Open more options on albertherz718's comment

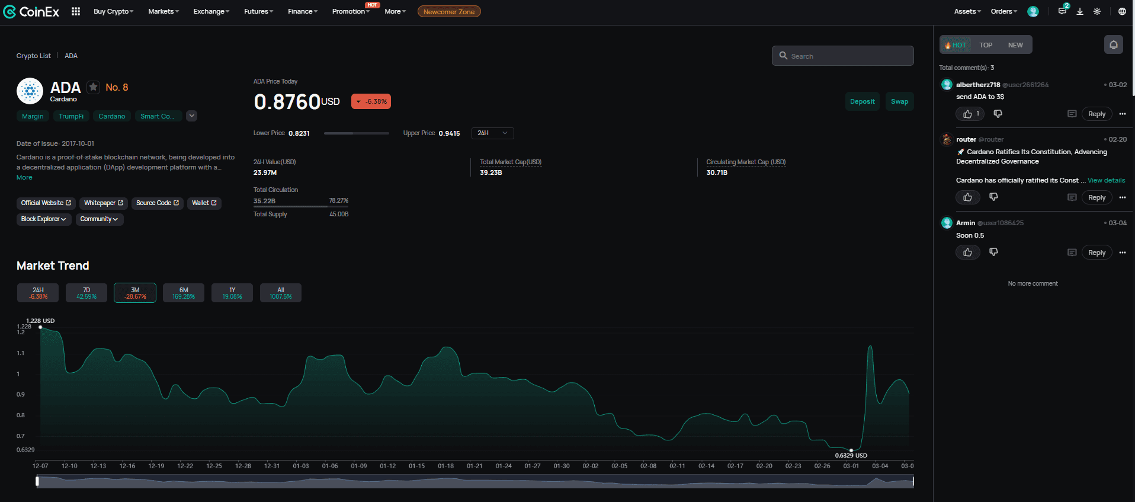1122,114
